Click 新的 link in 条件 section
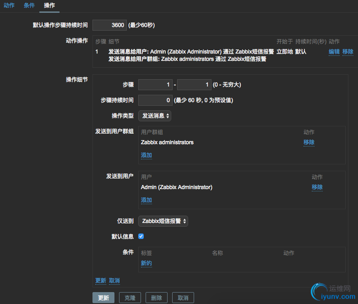This screenshot has height=304, width=358. (x=146, y=263)
